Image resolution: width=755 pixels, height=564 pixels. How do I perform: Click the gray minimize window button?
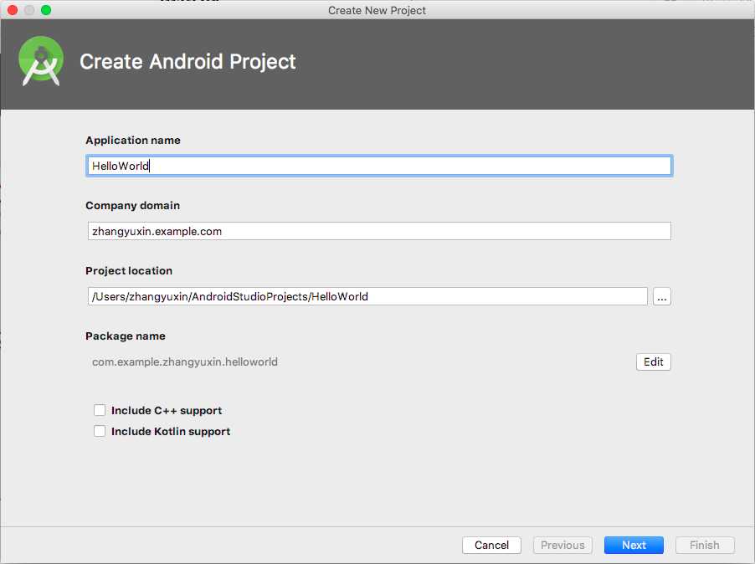coord(29,10)
